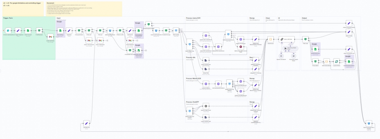This screenshot has width=380, height=139.
Task: Open the Read Settings Google Sheets node
Action: [60, 31]
